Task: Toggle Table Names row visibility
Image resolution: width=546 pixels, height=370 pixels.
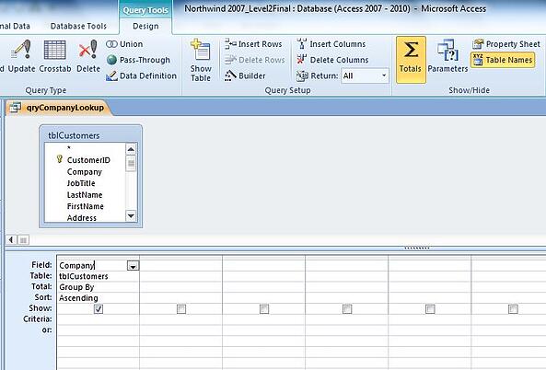Action: (503, 60)
